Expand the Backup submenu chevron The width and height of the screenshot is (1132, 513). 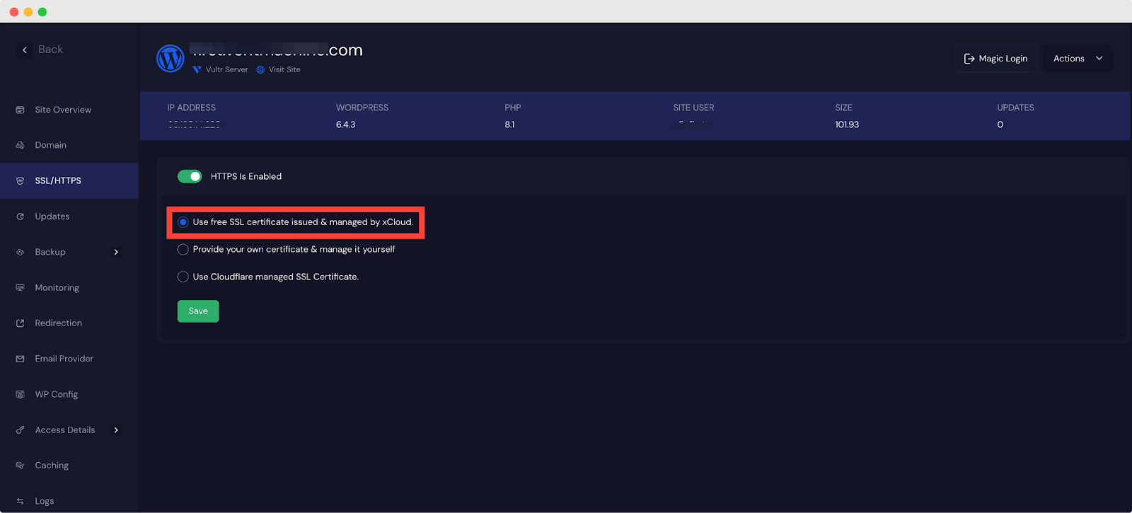coord(116,252)
